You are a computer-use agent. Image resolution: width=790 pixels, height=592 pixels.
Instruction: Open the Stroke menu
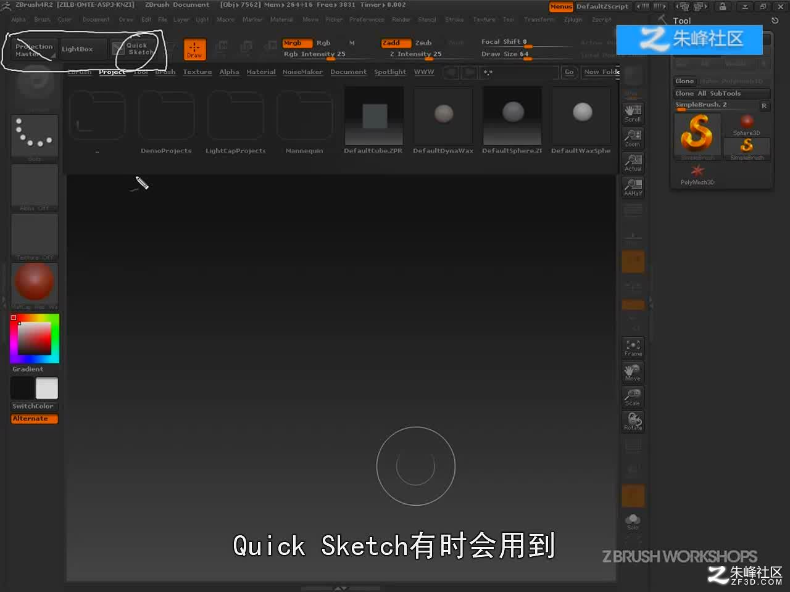click(x=454, y=20)
